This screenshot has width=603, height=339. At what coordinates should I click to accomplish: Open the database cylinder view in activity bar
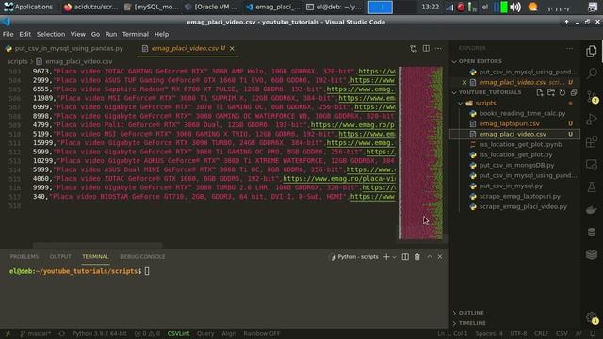[x=592, y=233]
